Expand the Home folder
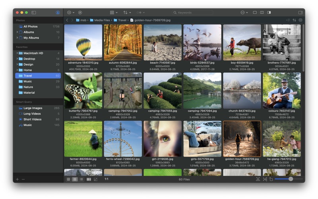318x199 pixels. [x=17, y=70]
